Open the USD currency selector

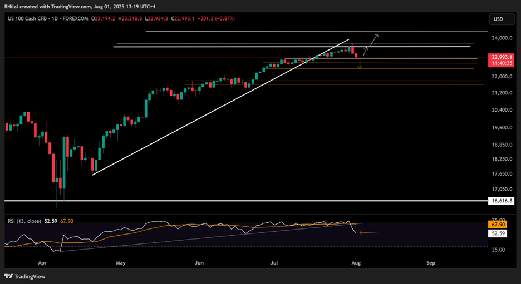click(x=498, y=19)
